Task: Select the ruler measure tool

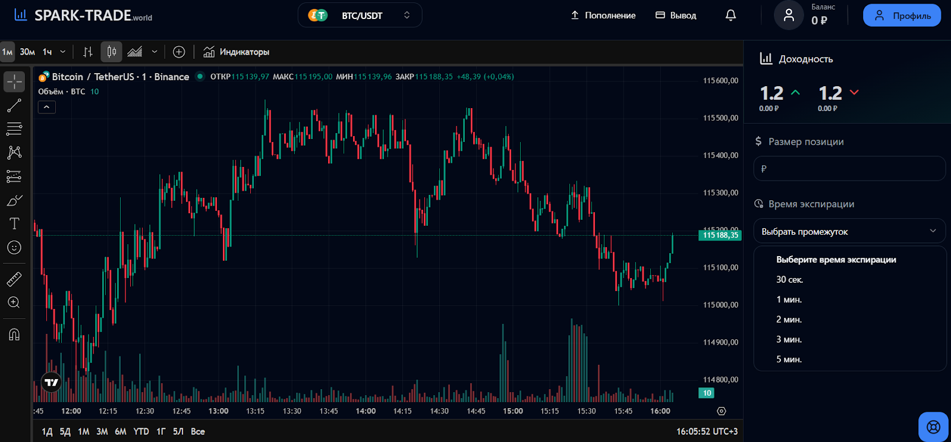Action: pyautogui.click(x=14, y=279)
